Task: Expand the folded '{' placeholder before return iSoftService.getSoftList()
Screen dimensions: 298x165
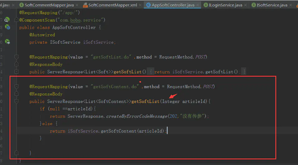Action: click(151, 72)
